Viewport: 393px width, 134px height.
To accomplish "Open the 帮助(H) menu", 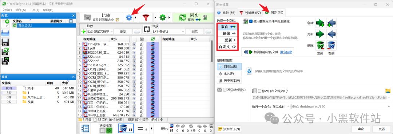I will pyautogui.click(x=48, y=10).
